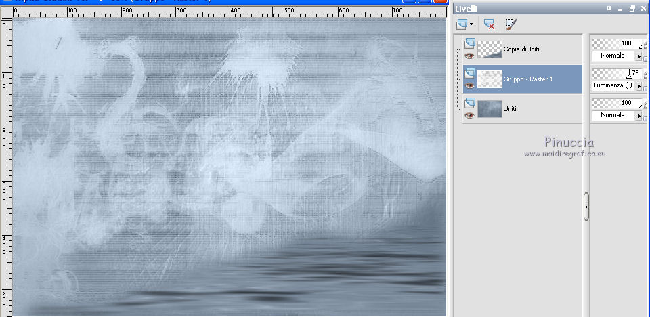
Task: Open blend mode arrow for Copia diUniti
Action: (x=638, y=56)
